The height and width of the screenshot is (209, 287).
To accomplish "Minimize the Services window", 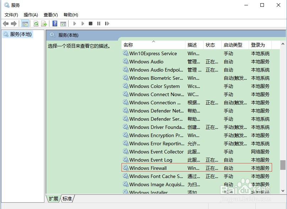I will (x=246, y=5).
